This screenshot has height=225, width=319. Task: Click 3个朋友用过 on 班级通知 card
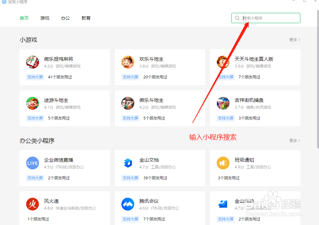(229, 178)
